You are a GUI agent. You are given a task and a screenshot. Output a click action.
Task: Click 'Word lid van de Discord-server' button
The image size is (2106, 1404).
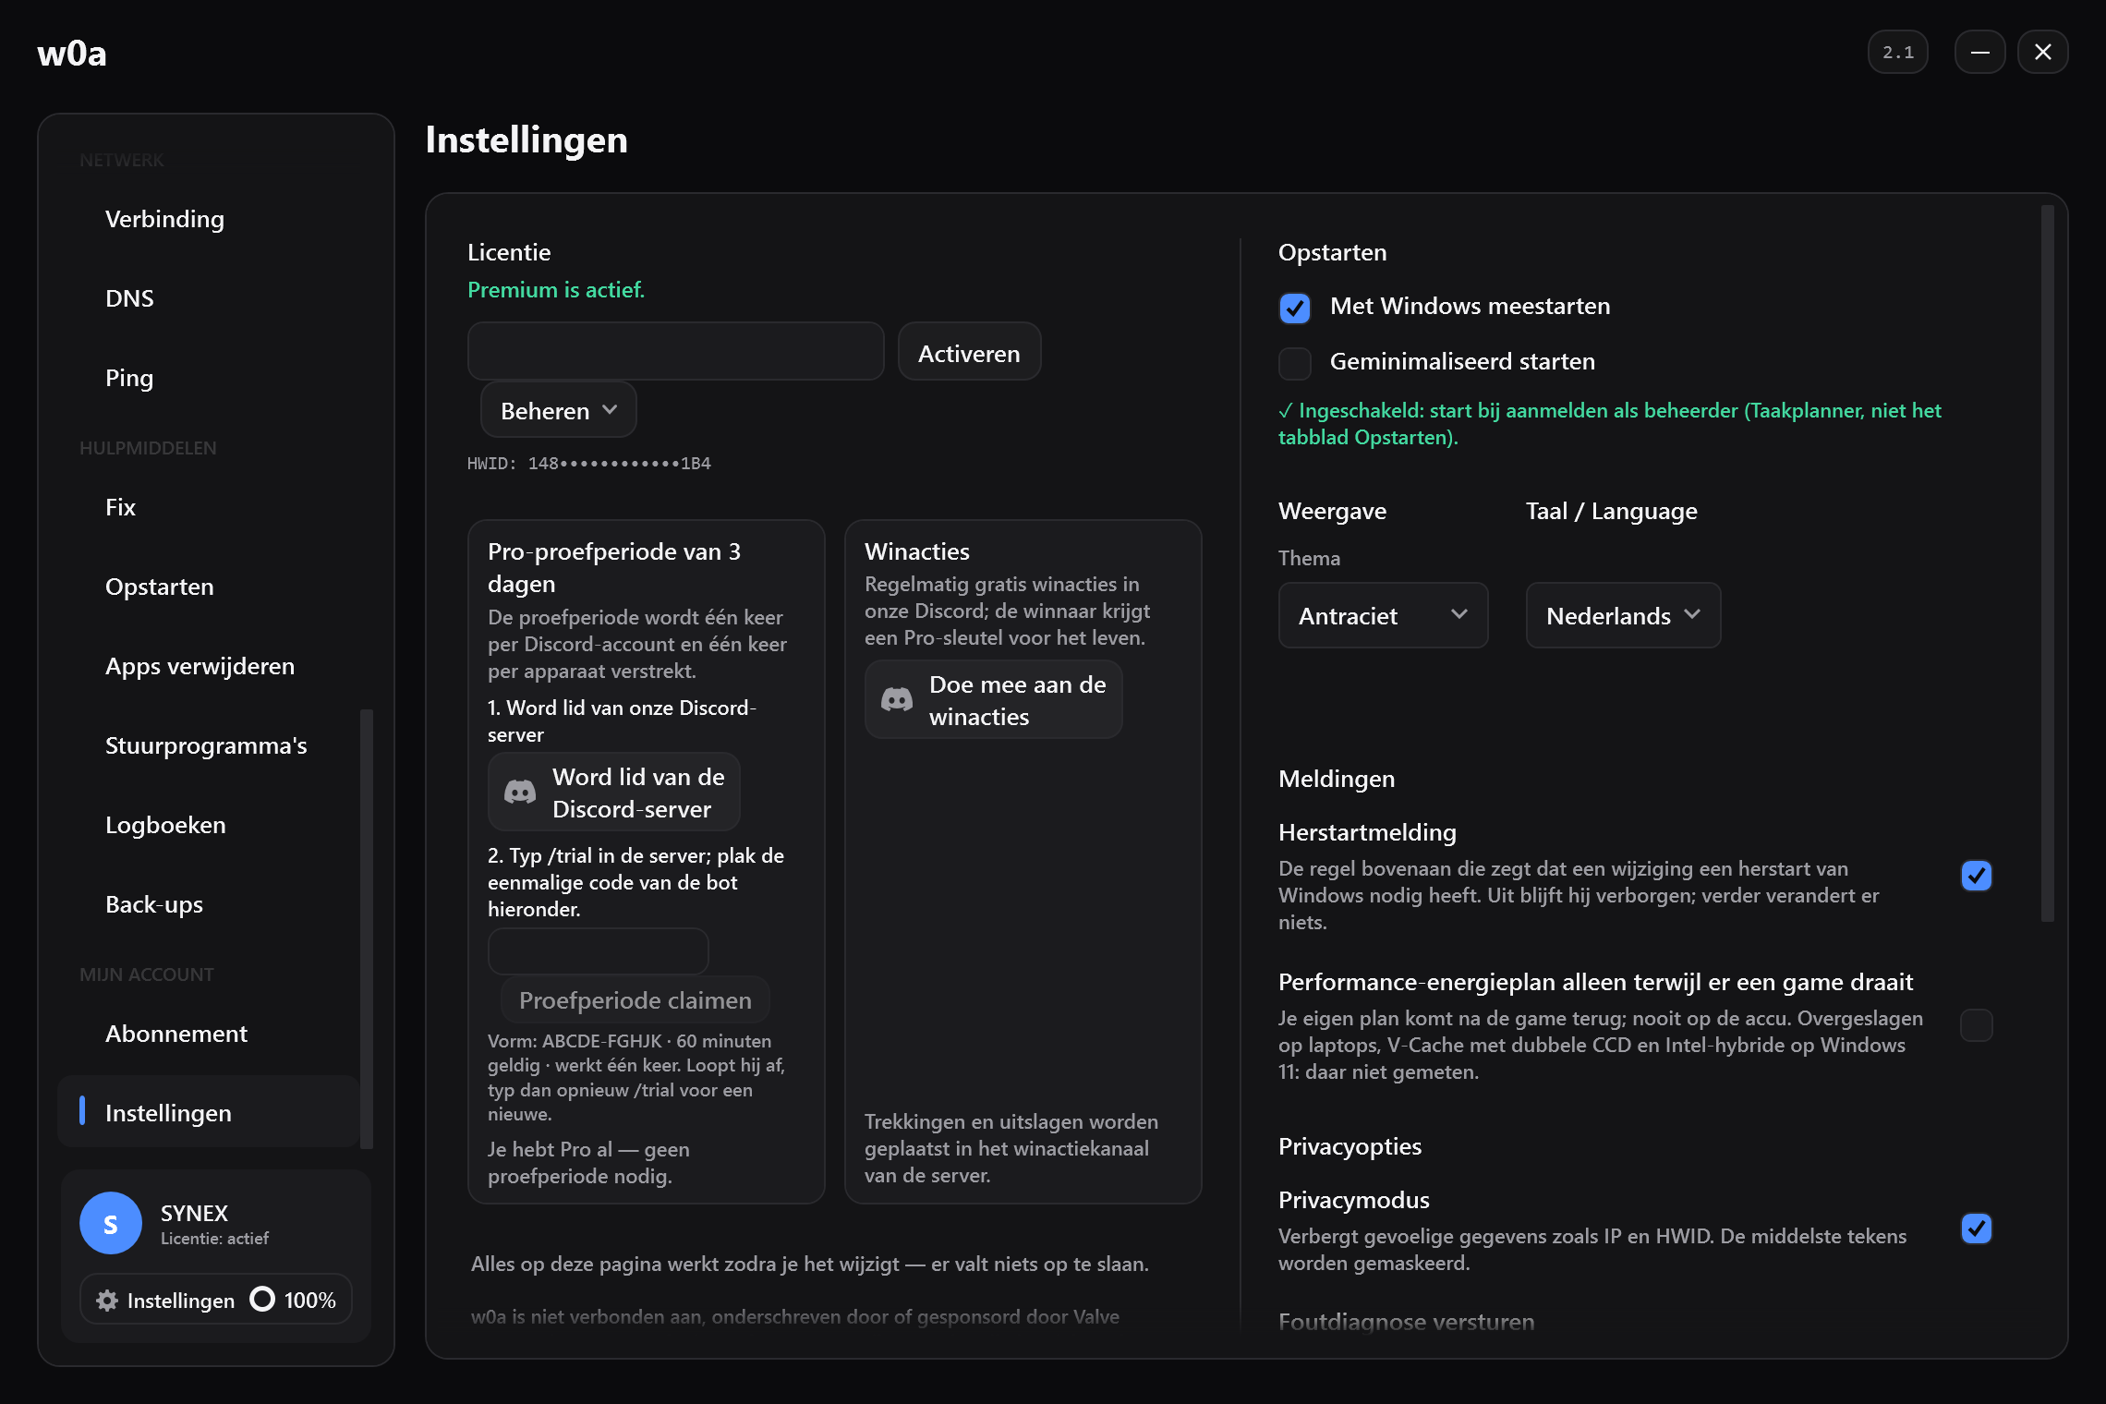tap(614, 793)
